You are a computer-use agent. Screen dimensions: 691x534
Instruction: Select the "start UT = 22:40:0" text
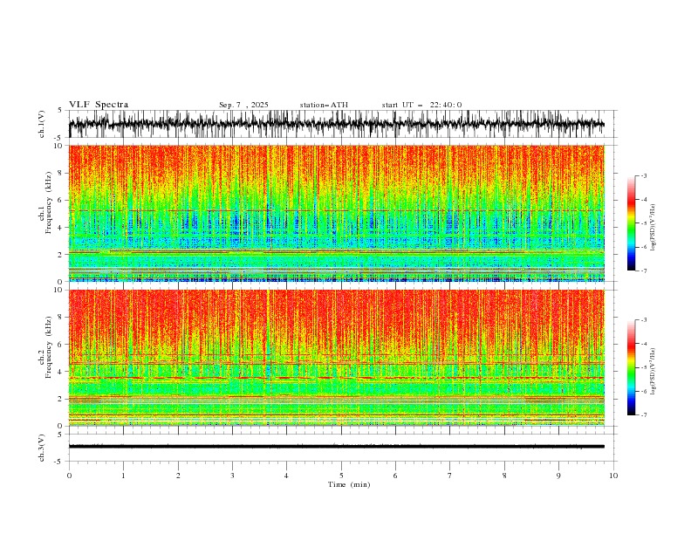pos(422,105)
